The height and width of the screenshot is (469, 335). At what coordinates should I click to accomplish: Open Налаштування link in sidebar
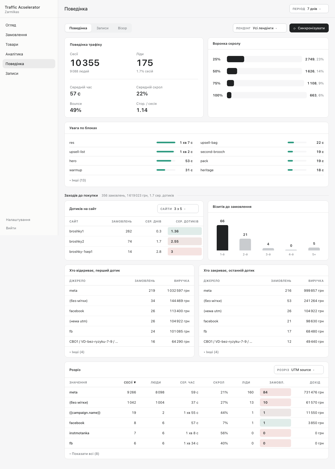click(18, 220)
